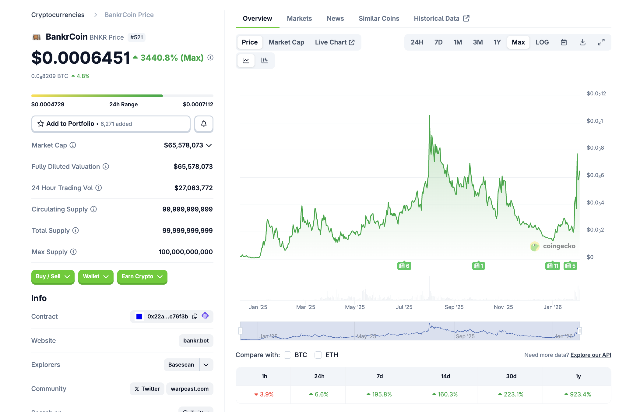Expand the price chart to fullscreen

(601, 42)
